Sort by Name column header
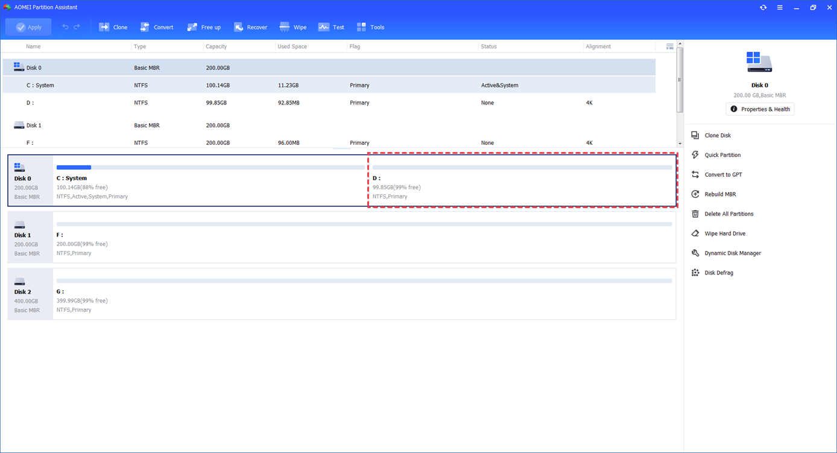837x453 pixels. coord(33,46)
